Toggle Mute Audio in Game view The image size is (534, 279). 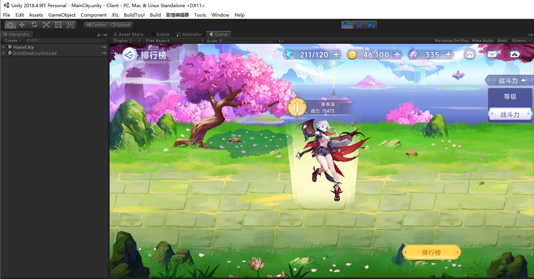point(483,41)
